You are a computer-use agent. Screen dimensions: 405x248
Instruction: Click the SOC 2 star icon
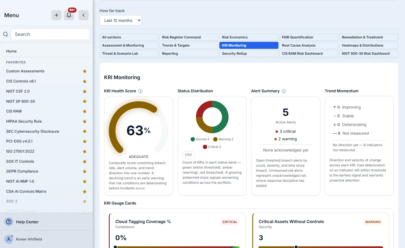pyautogui.click(x=85, y=201)
